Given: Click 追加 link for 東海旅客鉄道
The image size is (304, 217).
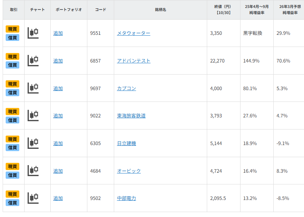Looking at the screenshot, I should coord(58,116).
